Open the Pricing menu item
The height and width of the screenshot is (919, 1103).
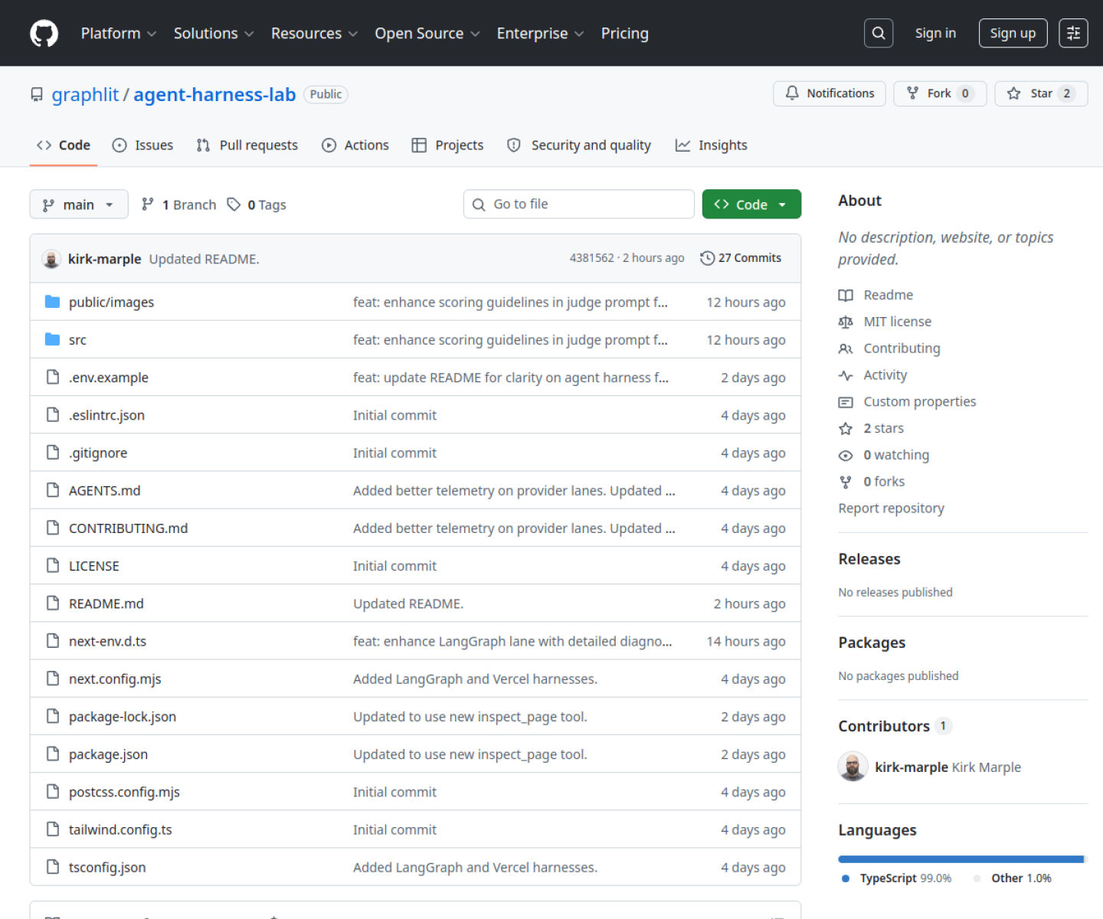[x=625, y=33]
